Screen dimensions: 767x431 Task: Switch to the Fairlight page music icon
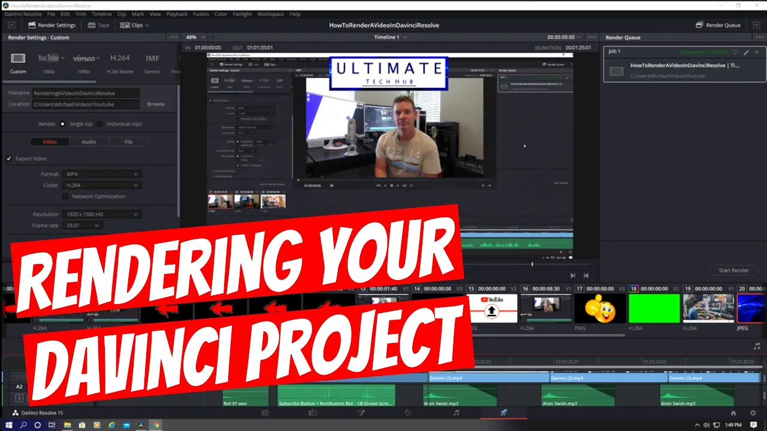(x=456, y=412)
